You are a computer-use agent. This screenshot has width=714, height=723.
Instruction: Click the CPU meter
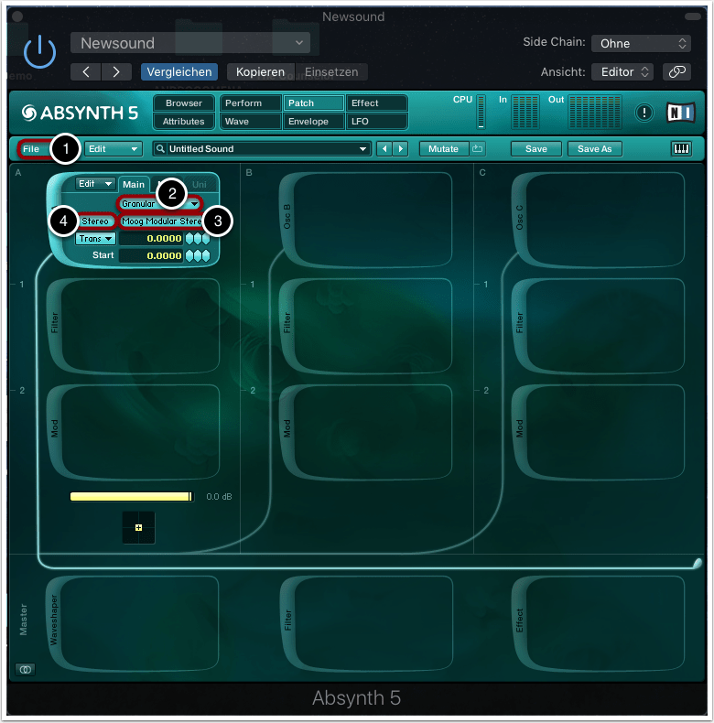481,112
